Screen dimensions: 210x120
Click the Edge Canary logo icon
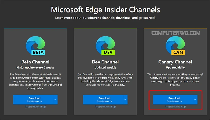pos(175,46)
